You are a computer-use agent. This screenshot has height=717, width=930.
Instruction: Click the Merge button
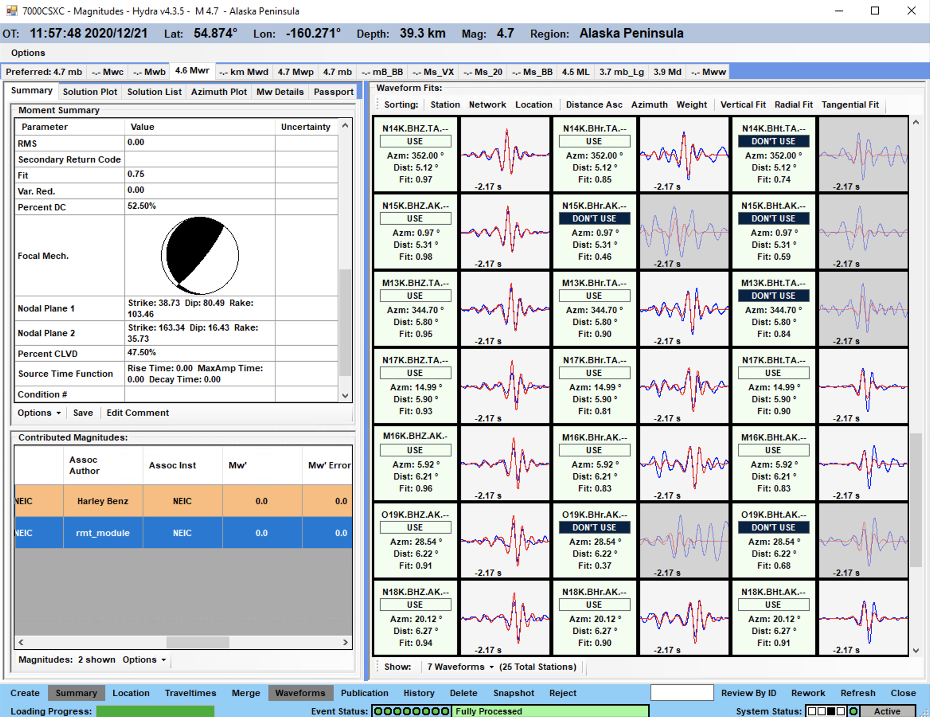click(246, 693)
